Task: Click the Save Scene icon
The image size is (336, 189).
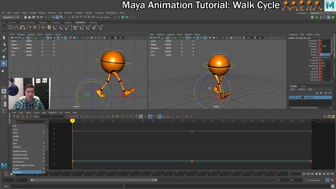Action: click(x=34, y=17)
